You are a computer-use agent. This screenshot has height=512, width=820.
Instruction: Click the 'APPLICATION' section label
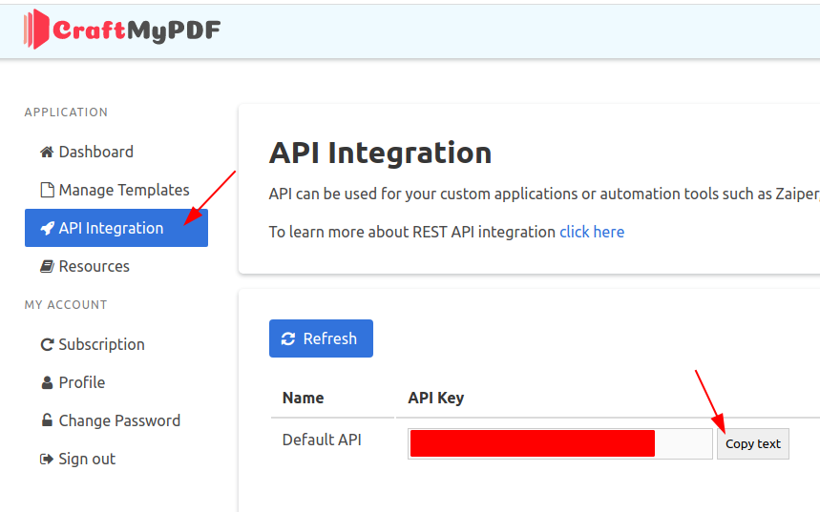coord(66,113)
